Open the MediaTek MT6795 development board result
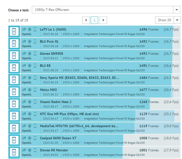Image resolution: width=182 pixels, height=159 pixels. point(80,126)
